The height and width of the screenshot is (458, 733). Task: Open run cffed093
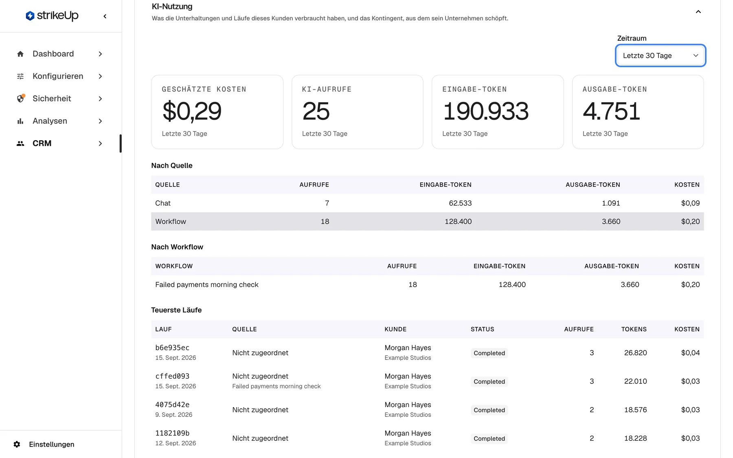[427, 381]
